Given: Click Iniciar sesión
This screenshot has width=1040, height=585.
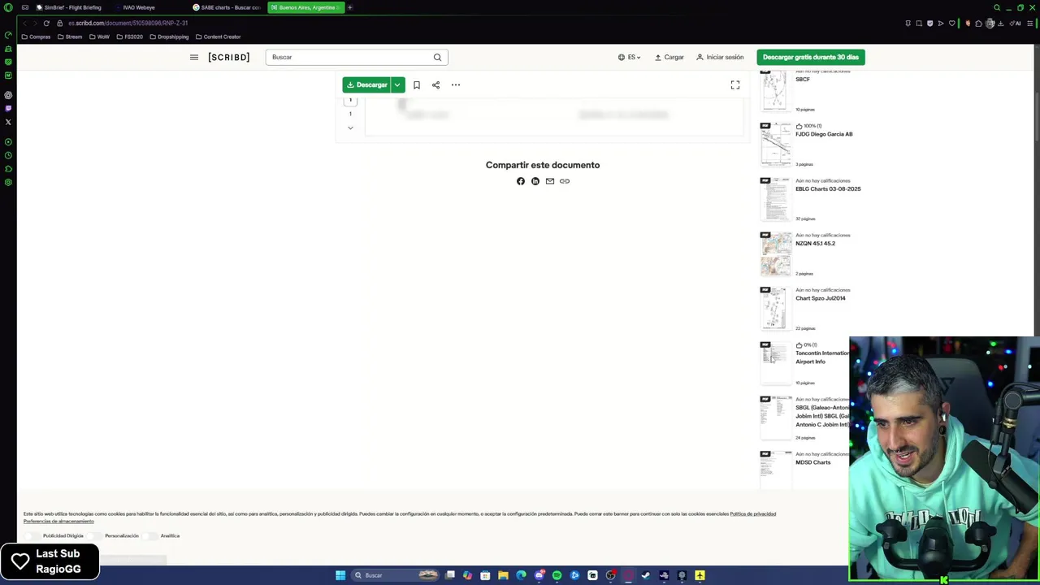Looking at the screenshot, I should (x=720, y=57).
